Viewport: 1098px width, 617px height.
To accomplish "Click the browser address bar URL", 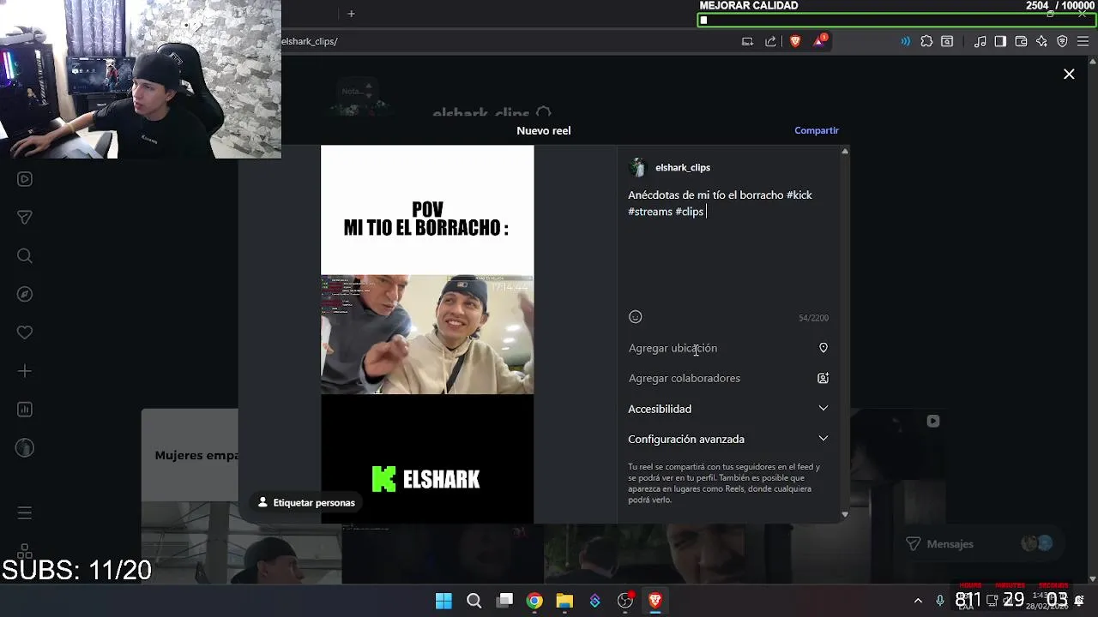I will click(x=310, y=41).
